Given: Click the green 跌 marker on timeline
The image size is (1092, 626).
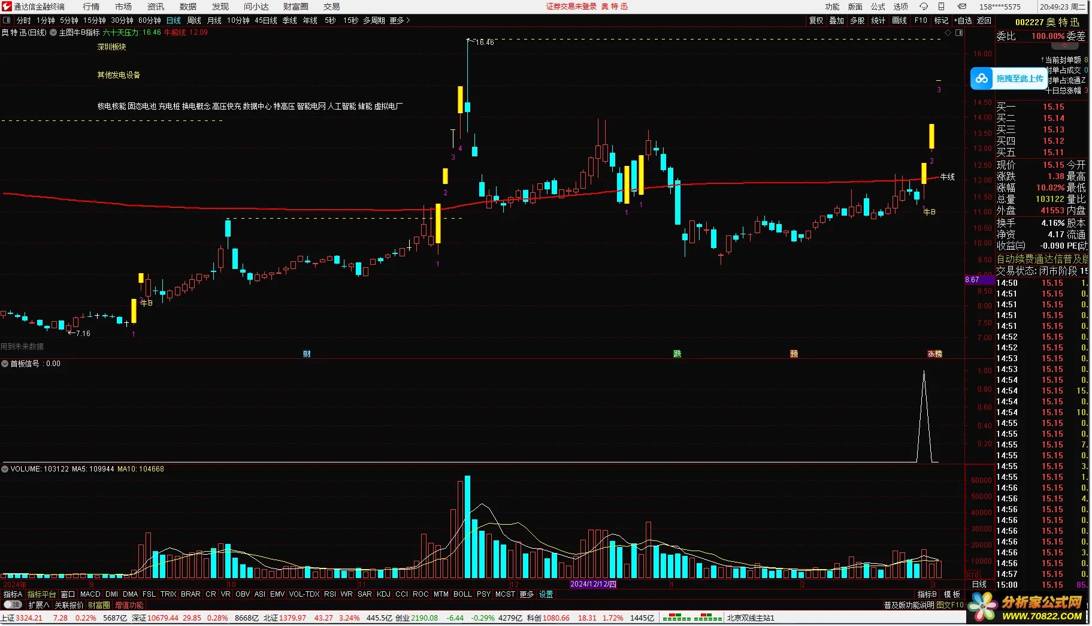Looking at the screenshot, I should click(x=677, y=354).
